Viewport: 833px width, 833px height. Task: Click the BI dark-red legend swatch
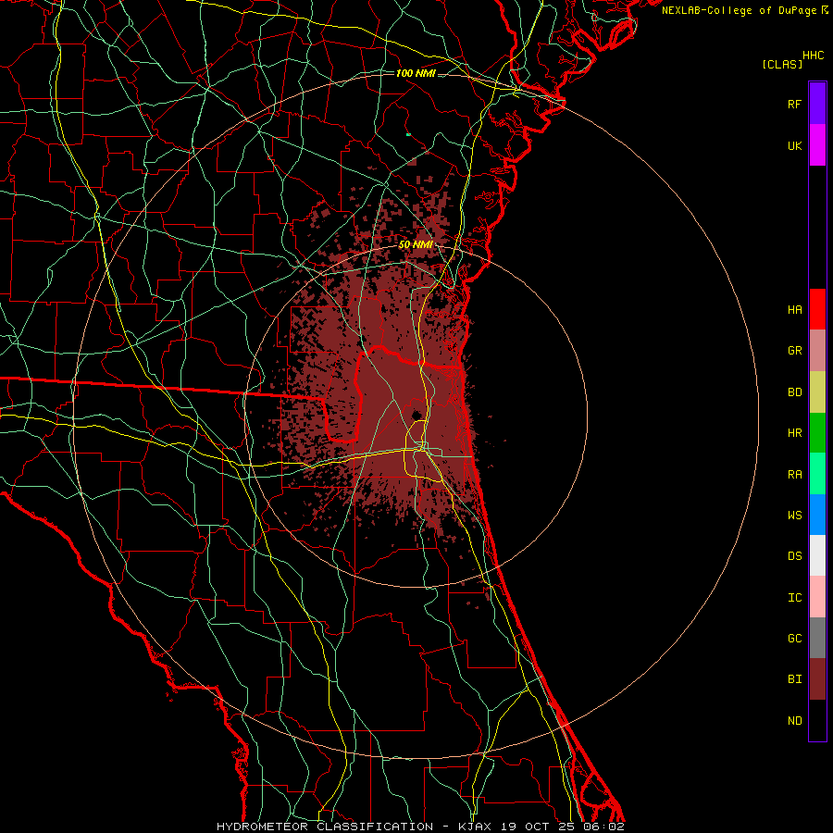click(817, 679)
